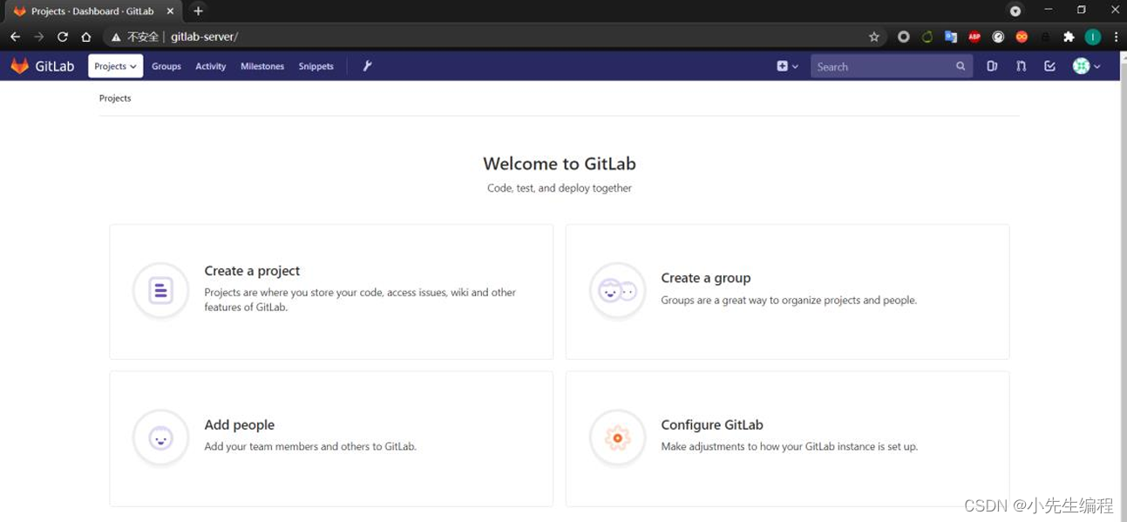Click the search magnifier icon
Screen dimensions: 1127x522
(x=961, y=66)
